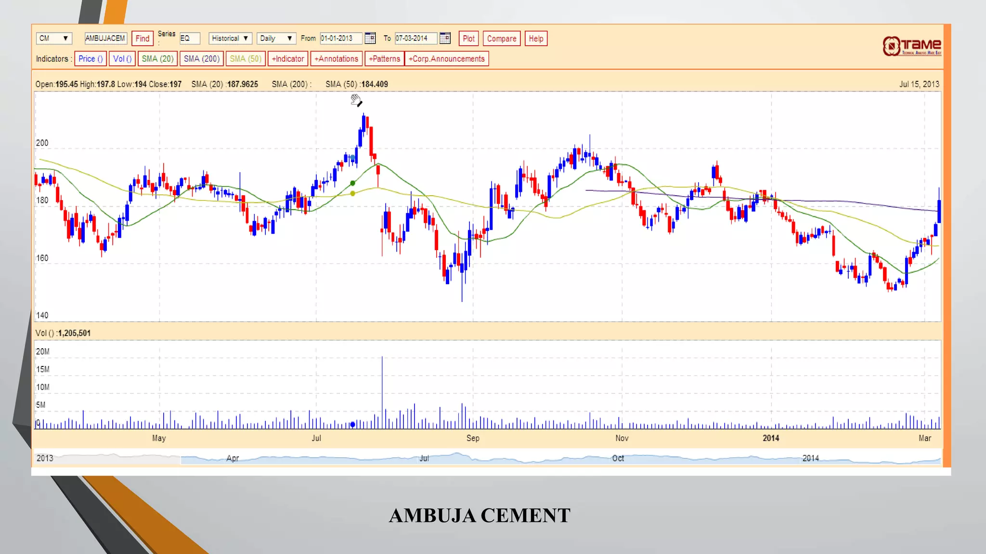
Task: Toggle the SMA (20) indicator
Action: pos(157,59)
